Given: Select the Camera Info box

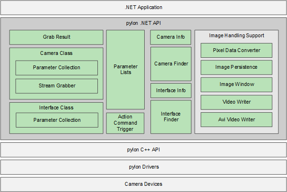Looking at the screenshot, I should (x=170, y=37).
